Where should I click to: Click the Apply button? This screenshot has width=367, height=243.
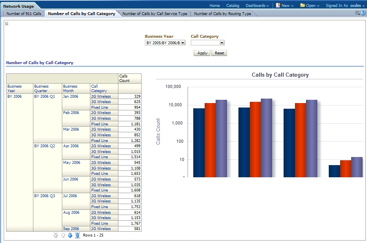[202, 53]
